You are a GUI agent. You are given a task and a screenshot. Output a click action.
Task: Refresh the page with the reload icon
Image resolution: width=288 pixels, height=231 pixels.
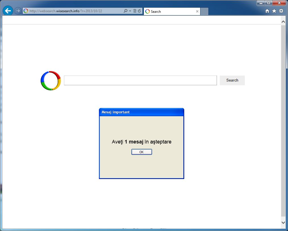139,11
